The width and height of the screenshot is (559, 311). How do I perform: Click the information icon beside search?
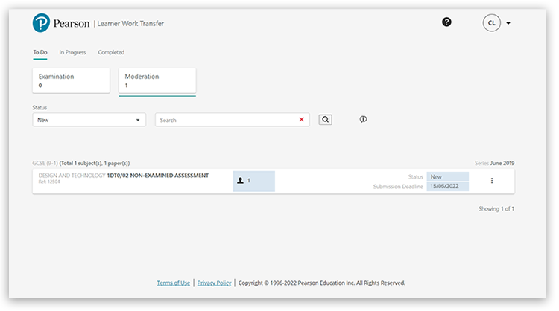tap(363, 119)
